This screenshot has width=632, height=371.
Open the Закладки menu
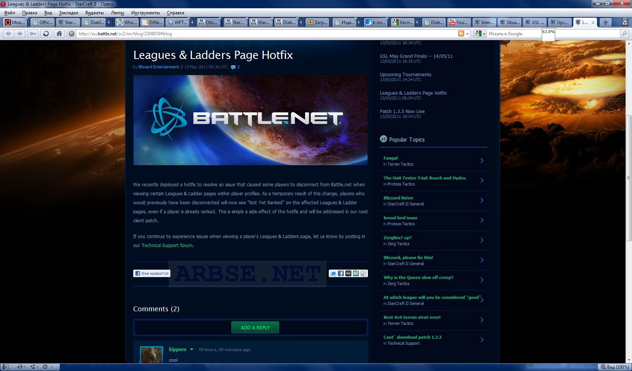(68, 13)
